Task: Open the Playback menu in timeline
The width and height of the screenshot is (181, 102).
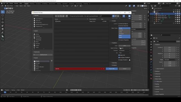Action: (x=8, y=90)
